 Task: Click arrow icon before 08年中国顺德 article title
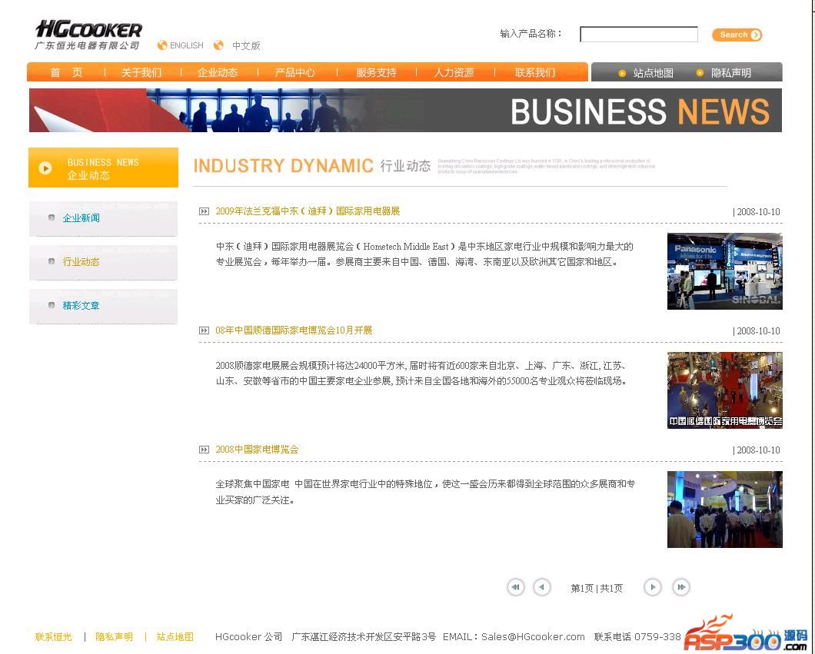pos(205,330)
